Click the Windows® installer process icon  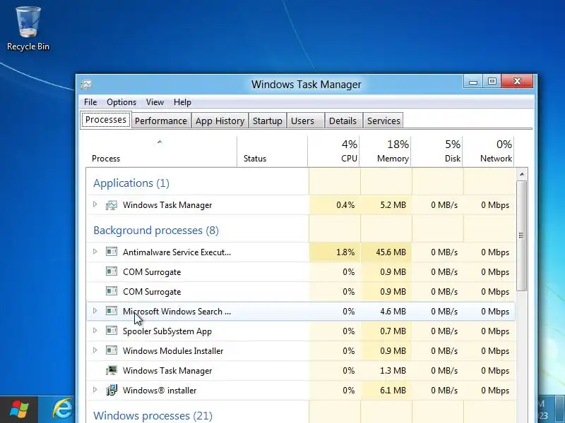point(112,391)
